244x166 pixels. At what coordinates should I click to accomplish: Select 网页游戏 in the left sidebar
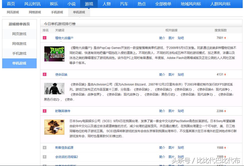pos(19,34)
